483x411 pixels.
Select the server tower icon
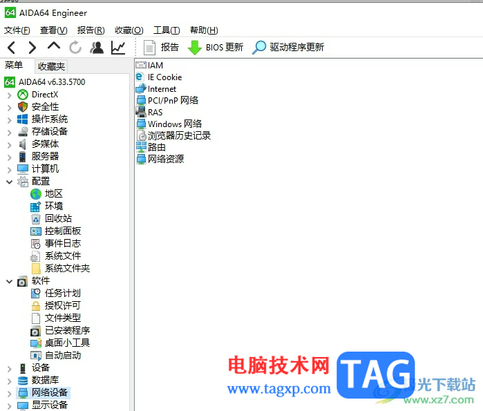[x=23, y=157]
